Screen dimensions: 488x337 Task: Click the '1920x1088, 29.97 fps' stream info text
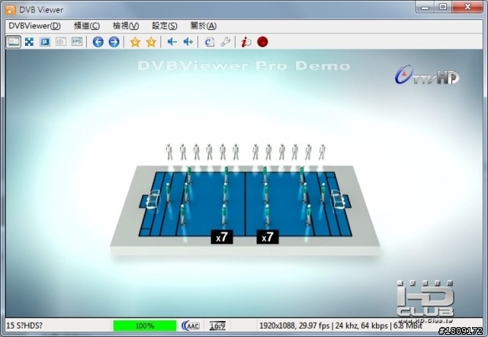pos(294,326)
